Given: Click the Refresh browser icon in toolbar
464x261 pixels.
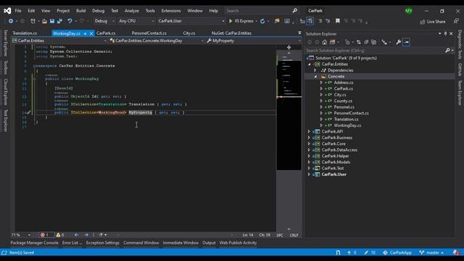Looking at the screenshot, I should point(262,21).
